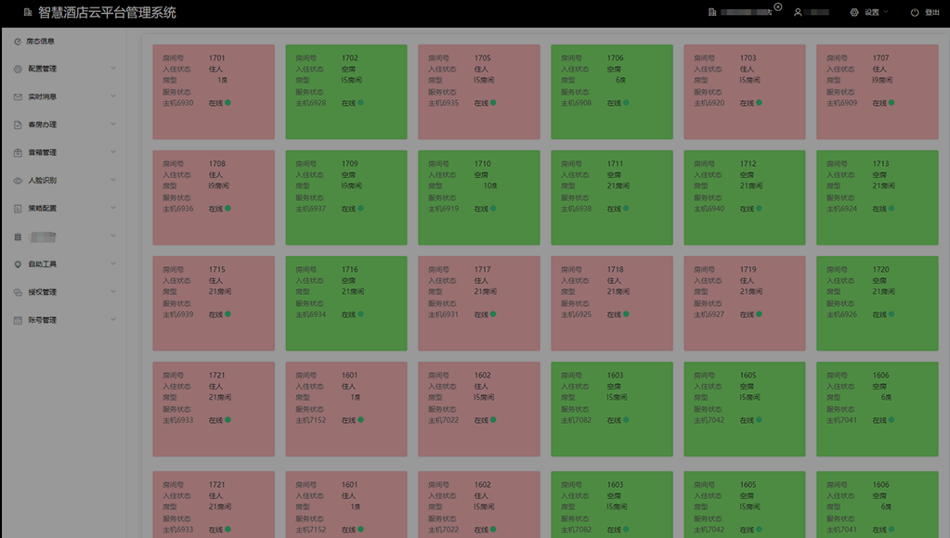Select the room 1719 card
The image size is (950, 538).
coord(745,303)
